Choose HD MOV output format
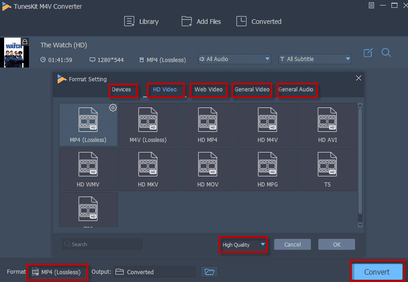Screen dimensions: 408x282 tap(207, 169)
